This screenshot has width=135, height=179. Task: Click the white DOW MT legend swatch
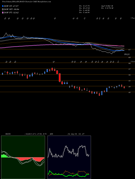point(3,9)
